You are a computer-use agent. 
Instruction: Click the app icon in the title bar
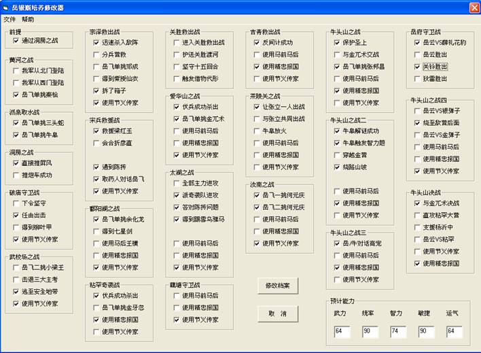(8, 7)
